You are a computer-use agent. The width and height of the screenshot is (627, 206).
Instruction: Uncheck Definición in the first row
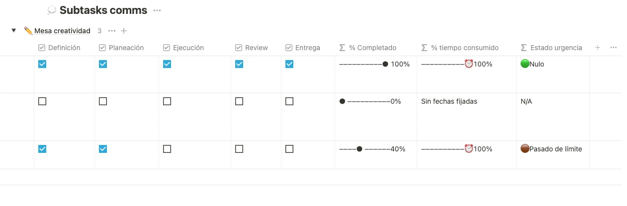42,64
